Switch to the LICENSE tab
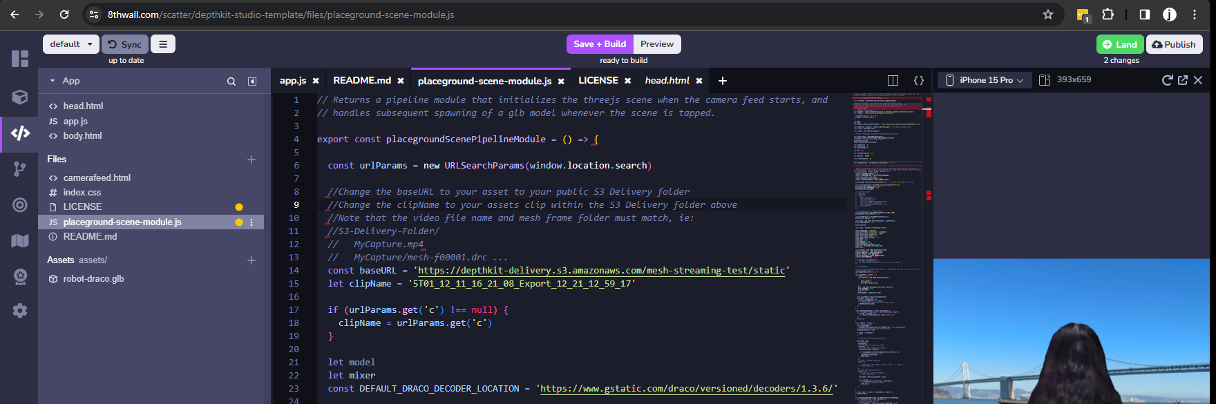The width and height of the screenshot is (1216, 404). click(x=598, y=81)
